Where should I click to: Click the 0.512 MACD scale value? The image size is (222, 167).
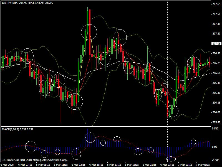click(215, 129)
